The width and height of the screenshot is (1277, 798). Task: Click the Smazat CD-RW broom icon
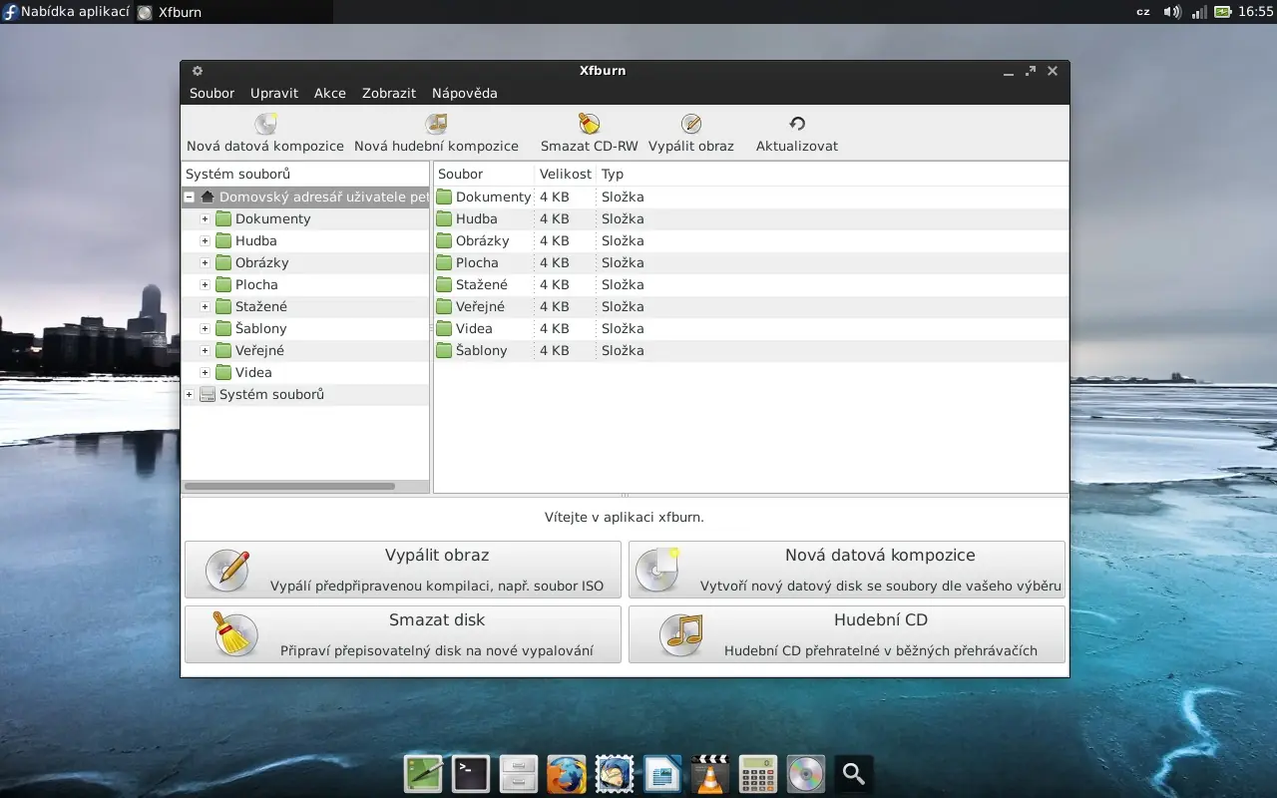click(589, 124)
